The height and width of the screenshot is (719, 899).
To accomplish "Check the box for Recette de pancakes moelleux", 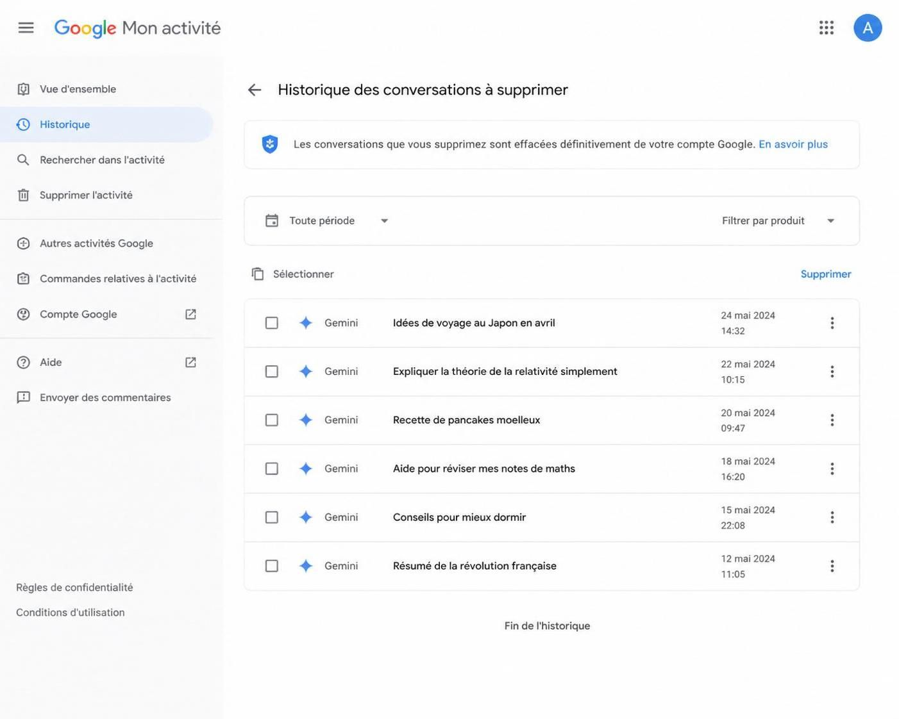I will [x=272, y=420].
